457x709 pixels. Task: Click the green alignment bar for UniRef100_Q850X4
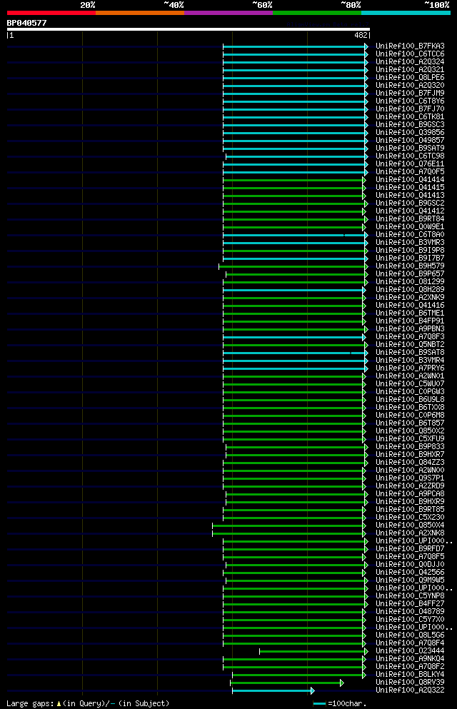coord(288,526)
